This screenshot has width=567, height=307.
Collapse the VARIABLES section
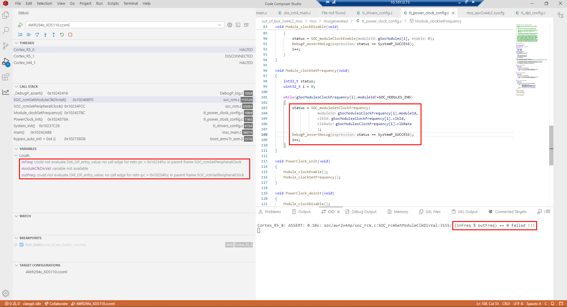[x=16, y=149]
